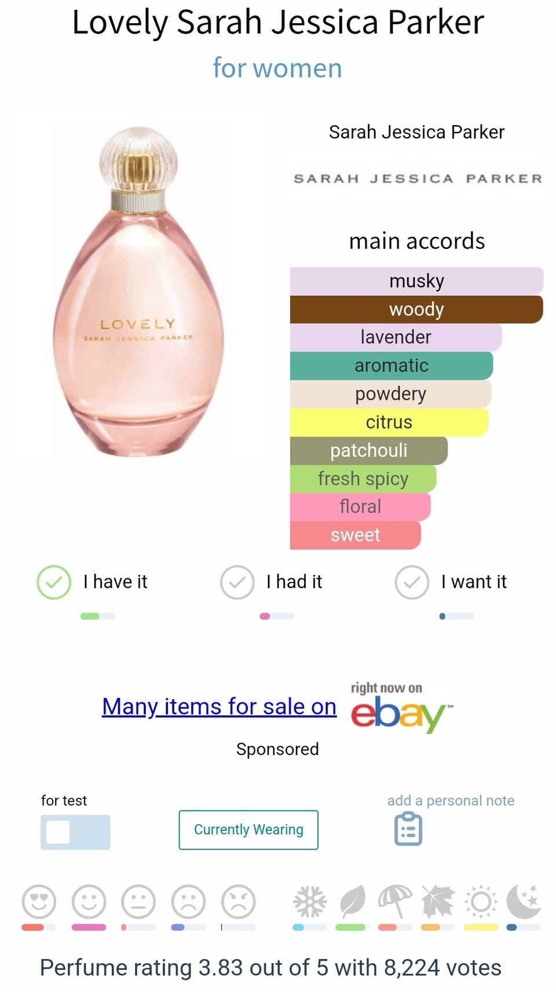556x992 pixels.
Task: Select the smiling like face icon
Action: (x=89, y=901)
